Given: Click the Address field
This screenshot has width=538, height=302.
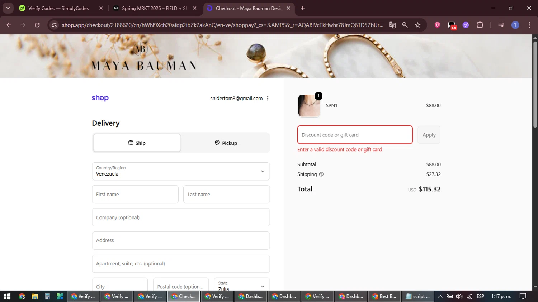Looking at the screenshot, I should coord(181,240).
